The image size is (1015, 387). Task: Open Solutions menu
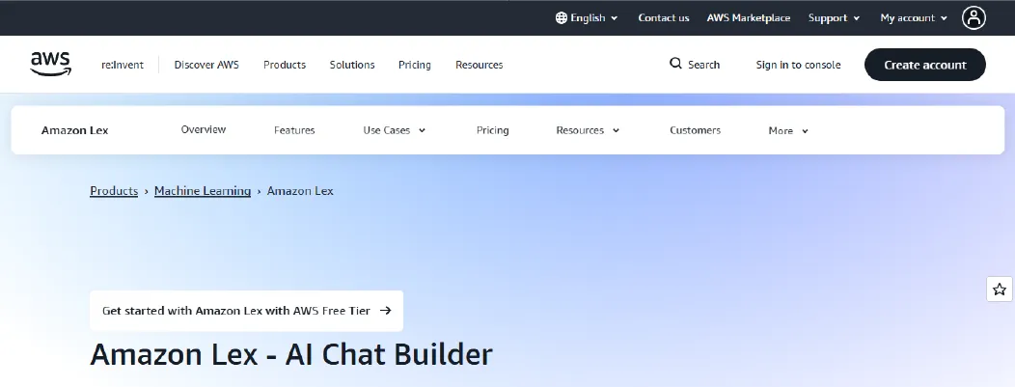[352, 65]
